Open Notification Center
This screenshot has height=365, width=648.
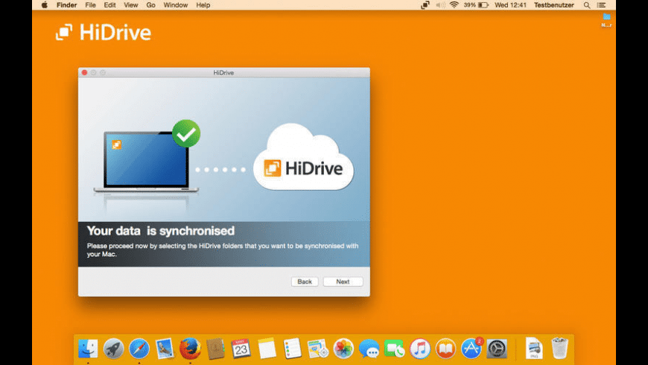601,5
